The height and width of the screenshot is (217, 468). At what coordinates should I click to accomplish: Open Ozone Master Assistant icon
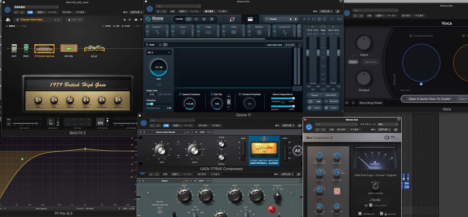point(232,19)
